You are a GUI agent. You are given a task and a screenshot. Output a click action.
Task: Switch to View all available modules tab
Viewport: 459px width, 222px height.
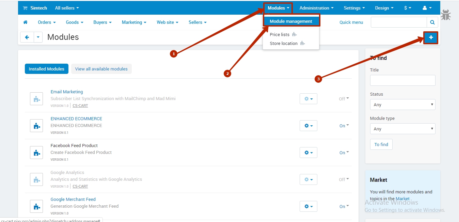101,69
